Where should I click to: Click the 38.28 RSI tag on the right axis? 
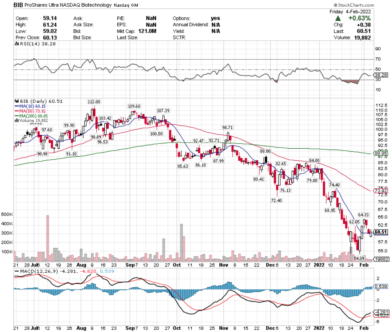(381, 75)
